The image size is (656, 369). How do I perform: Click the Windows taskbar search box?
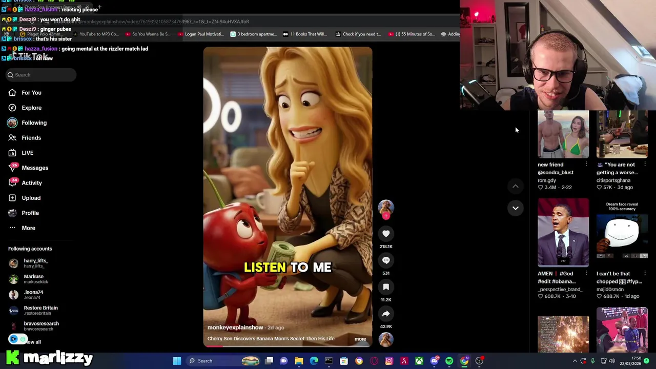point(223,361)
